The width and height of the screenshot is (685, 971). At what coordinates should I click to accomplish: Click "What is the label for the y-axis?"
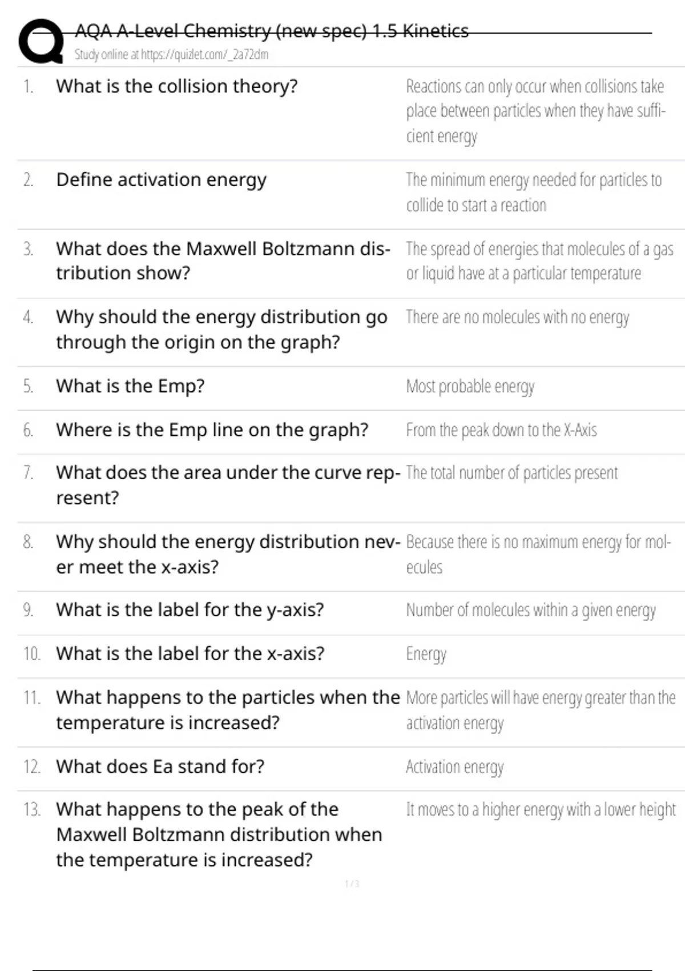point(190,610)
